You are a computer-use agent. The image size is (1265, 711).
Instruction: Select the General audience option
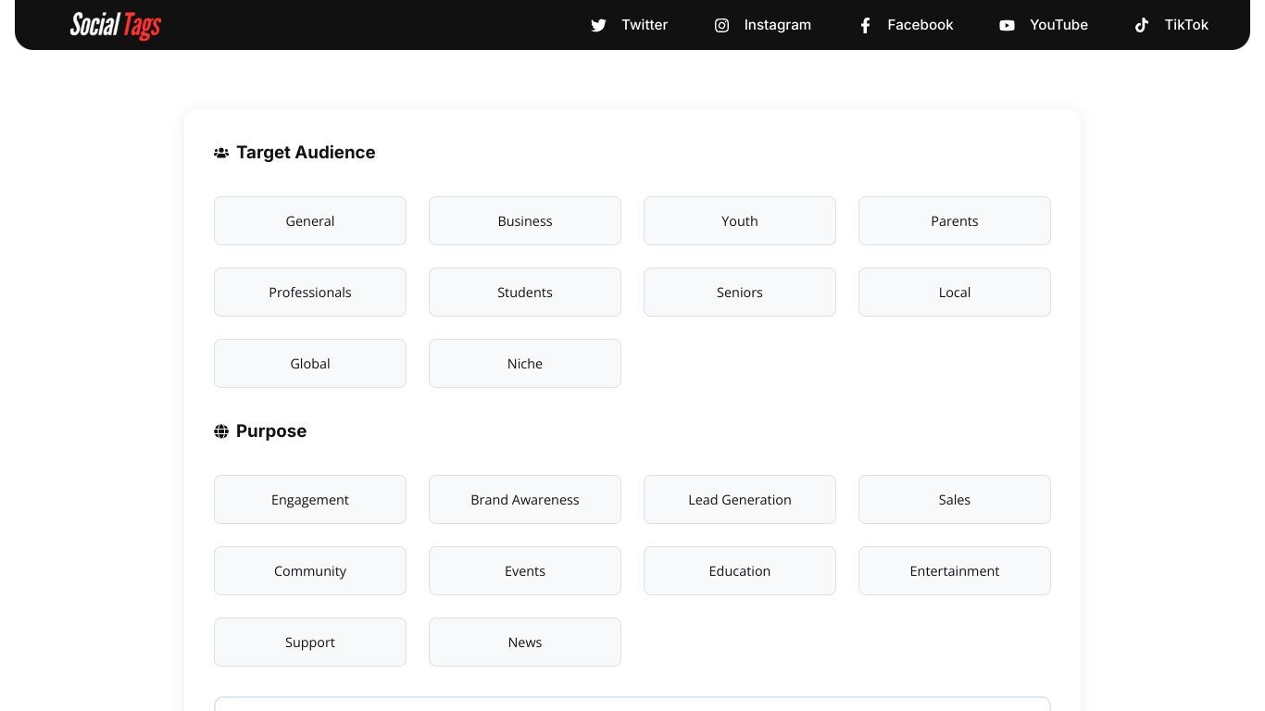click(x=310, y=220)
